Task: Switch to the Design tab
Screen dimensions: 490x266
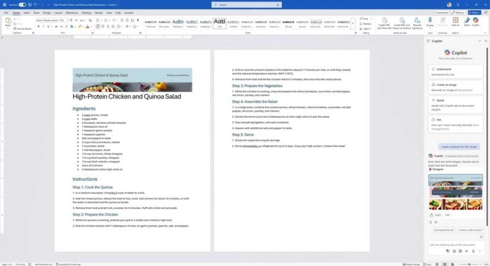Action: pyautogui.click(x=47, y=12)
